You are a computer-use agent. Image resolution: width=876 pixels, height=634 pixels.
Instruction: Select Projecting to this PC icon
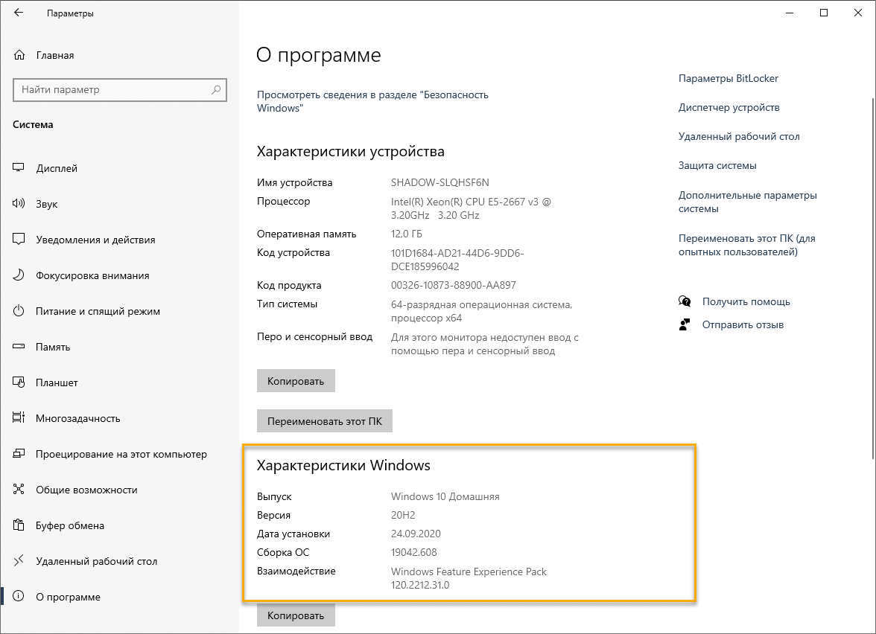(x=18, y=454)
